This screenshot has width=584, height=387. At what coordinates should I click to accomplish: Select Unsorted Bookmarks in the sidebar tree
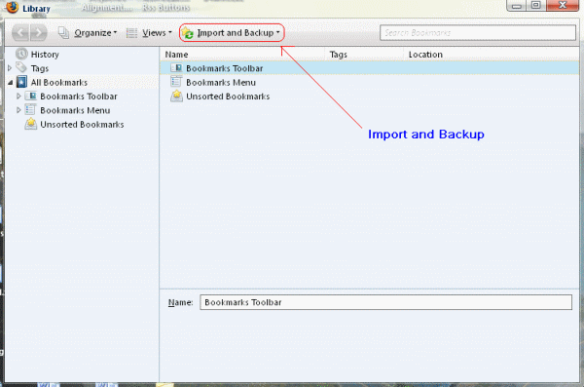pos(82,125)
